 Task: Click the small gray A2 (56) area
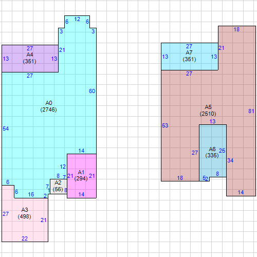click(x=58, y=187)
